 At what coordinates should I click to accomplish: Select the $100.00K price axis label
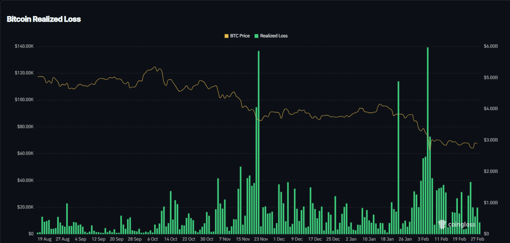24,100
